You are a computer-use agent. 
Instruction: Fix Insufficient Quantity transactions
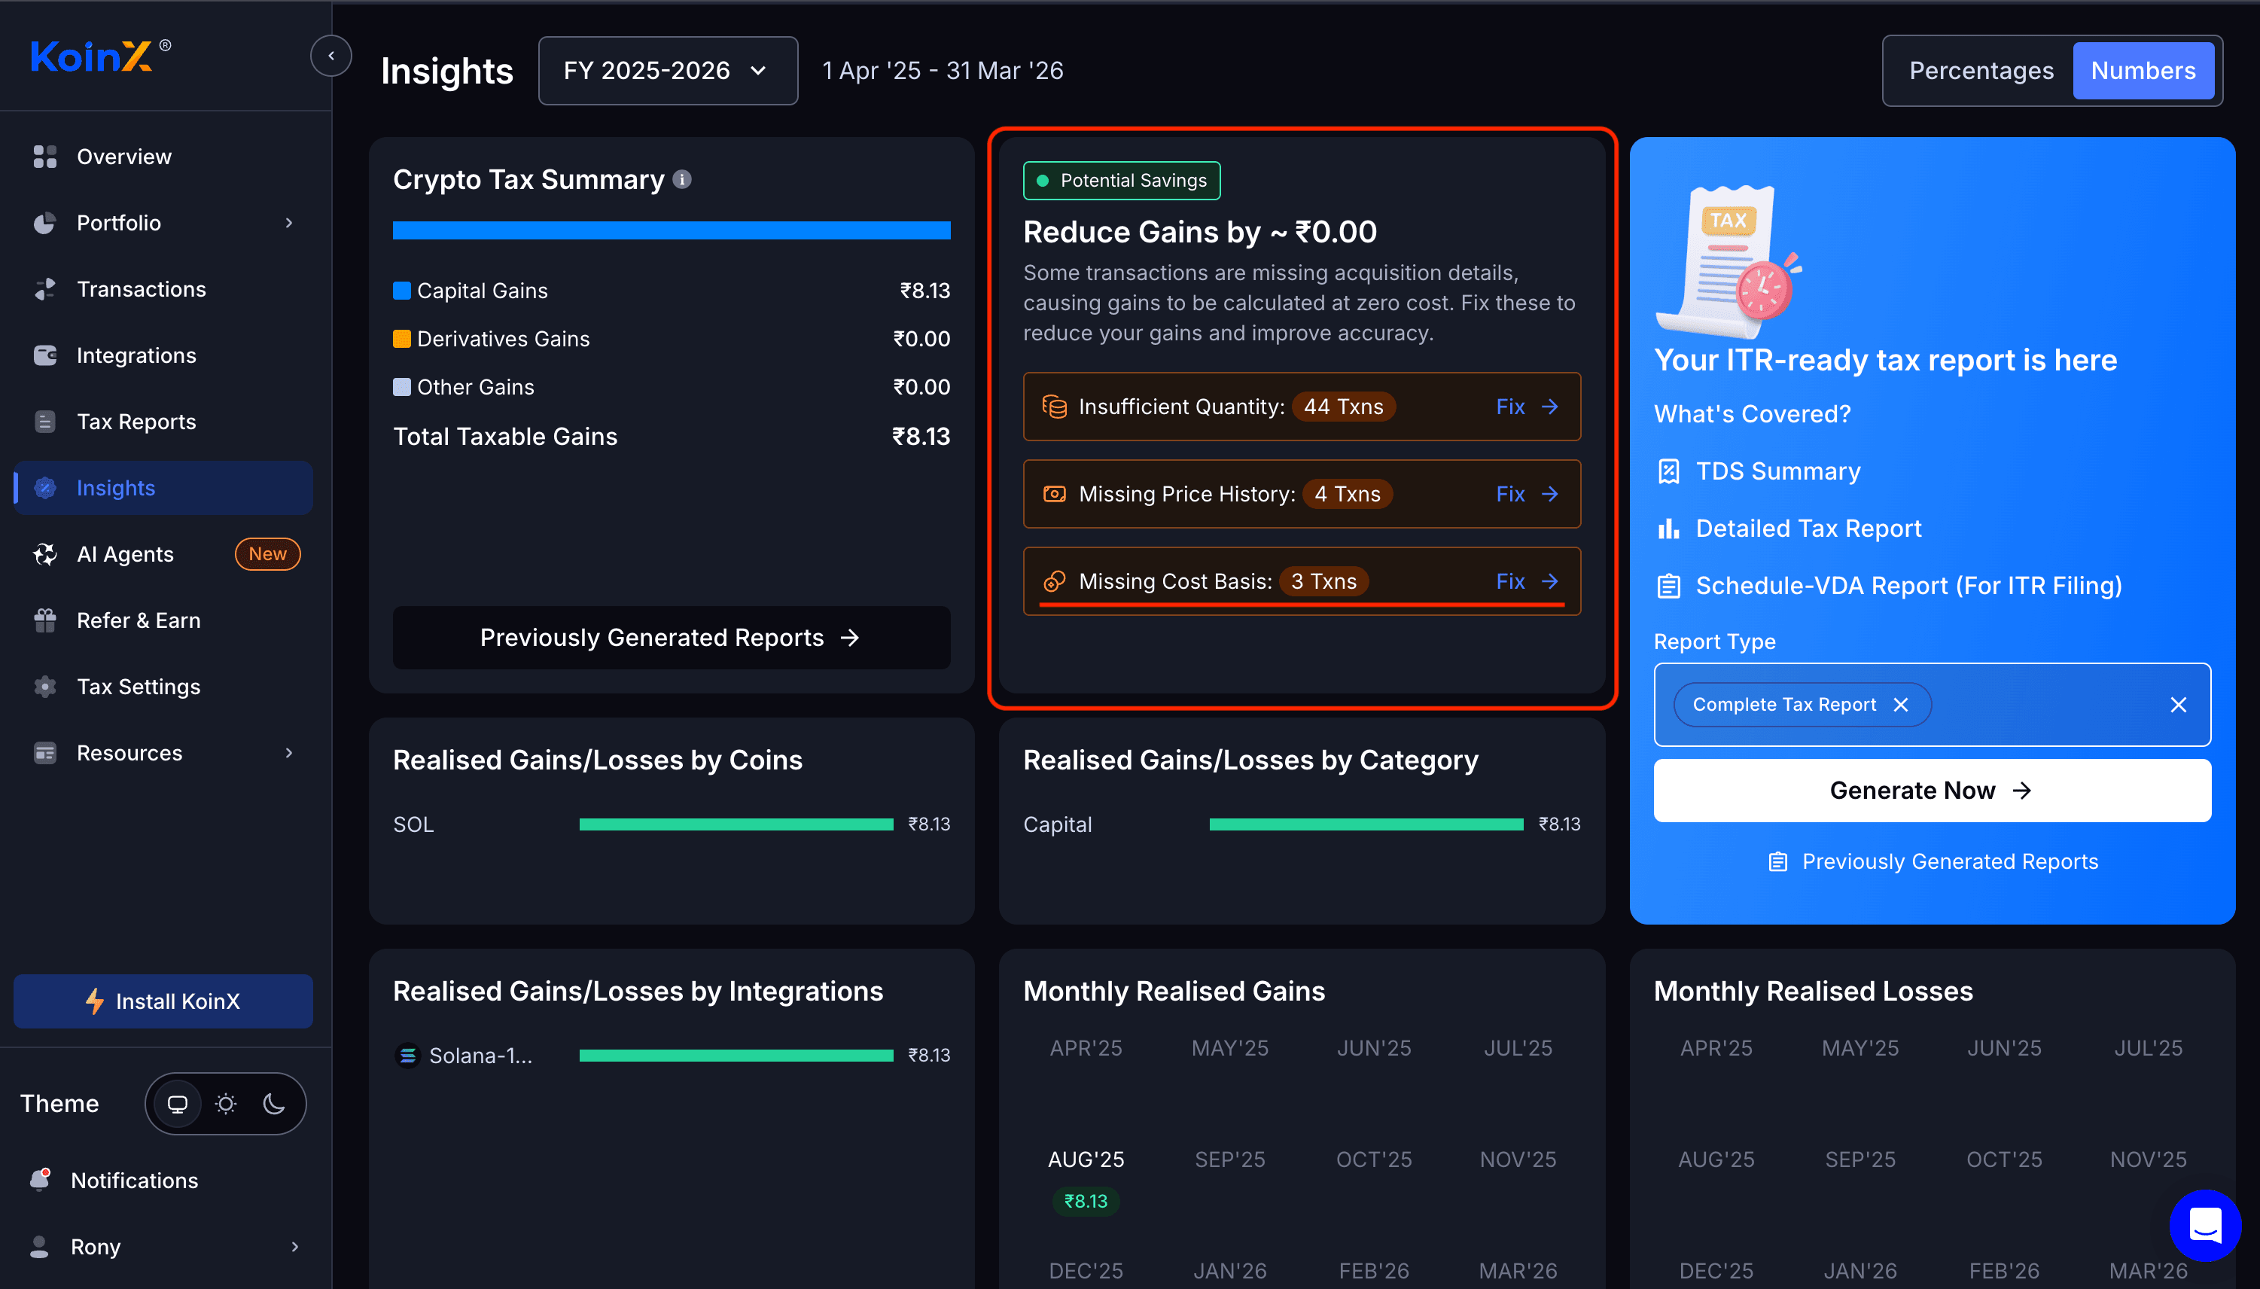click(1526, 407)
